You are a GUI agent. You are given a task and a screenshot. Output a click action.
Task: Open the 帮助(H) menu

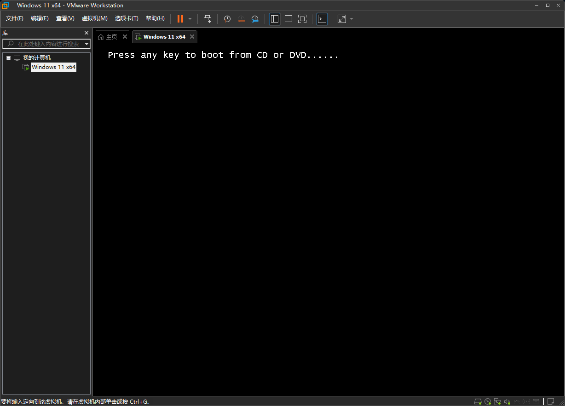(x=155, y=18)
